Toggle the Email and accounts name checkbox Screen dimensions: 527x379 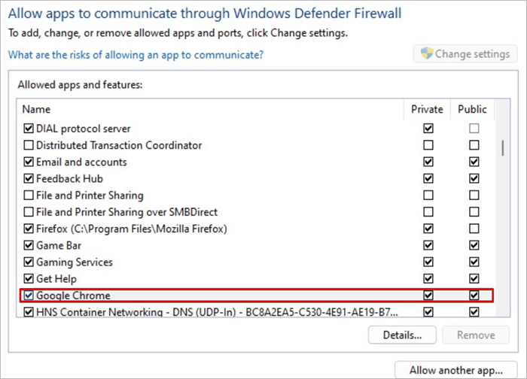point(29,162)
